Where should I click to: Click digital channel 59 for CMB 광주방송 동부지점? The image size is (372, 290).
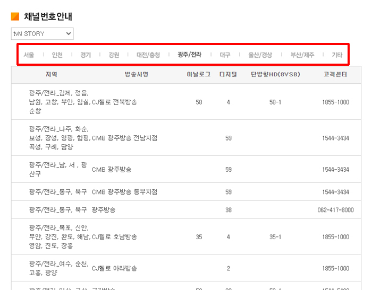pos(228,192)
